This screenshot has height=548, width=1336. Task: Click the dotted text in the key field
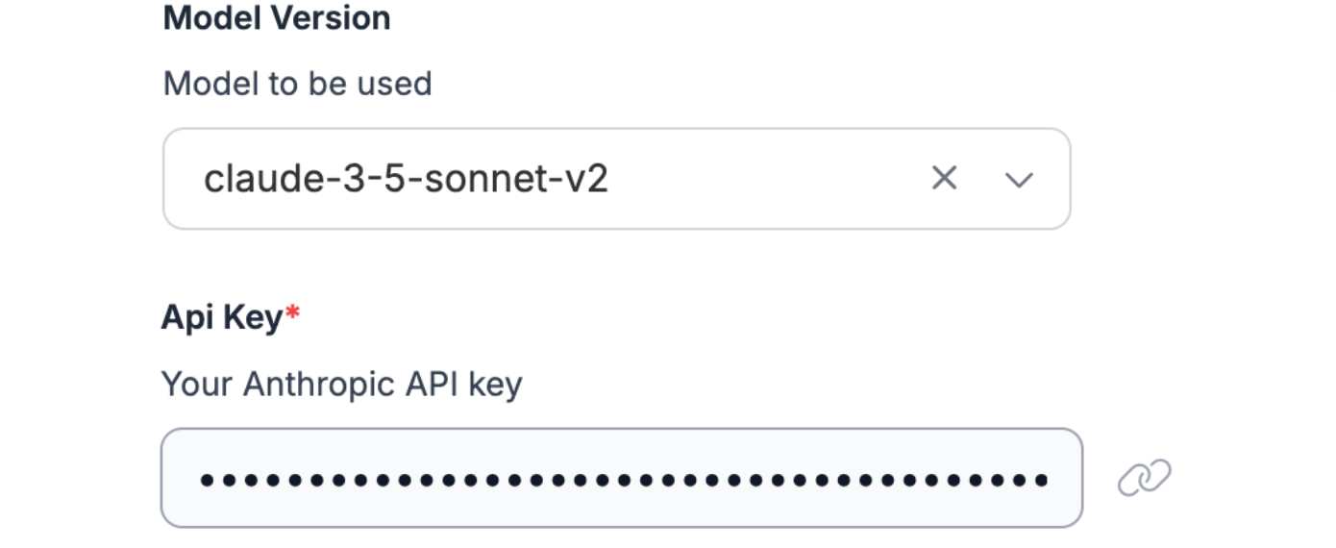[x=623, y=479]
